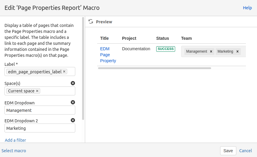Remove Marketing tag from Team column
The image size is (257, 157).
(237, 51)
